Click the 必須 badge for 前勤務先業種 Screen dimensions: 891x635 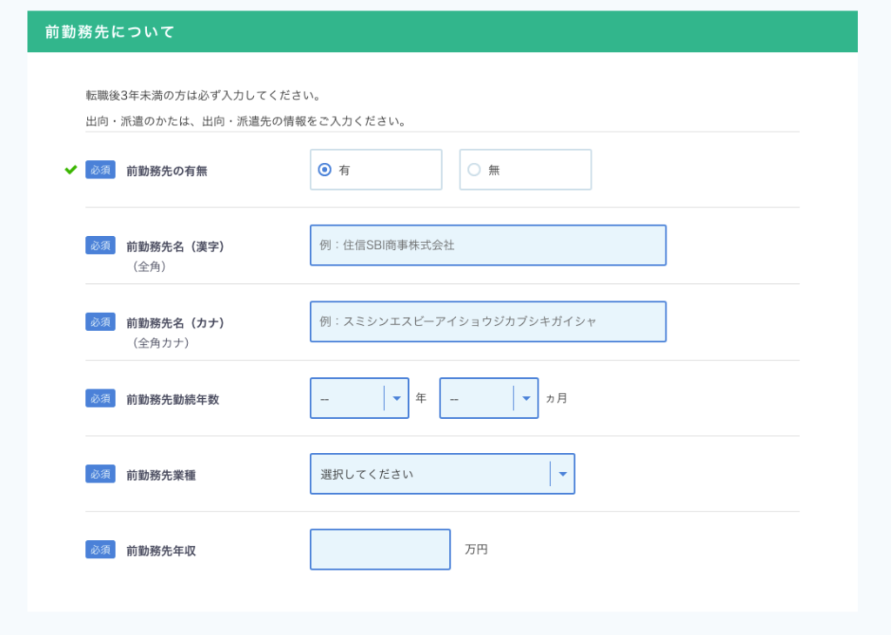tap(101, 474)
